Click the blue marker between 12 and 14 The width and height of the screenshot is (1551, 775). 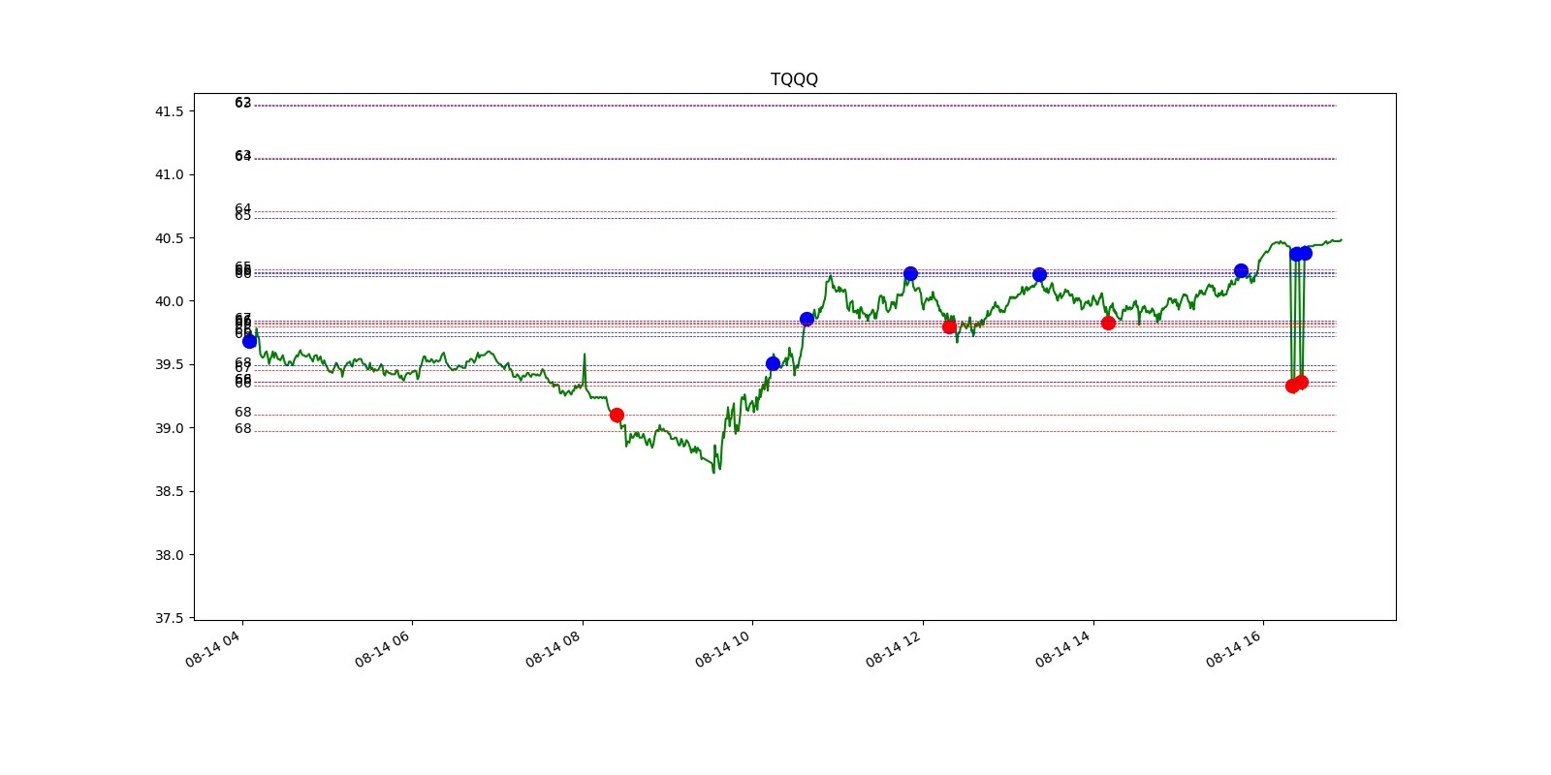click(1039, 274)
